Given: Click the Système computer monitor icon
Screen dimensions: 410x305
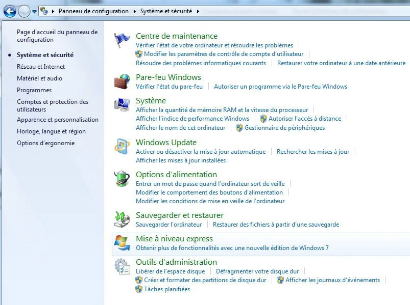Looking at the screenshot, I should [x=122, y=105].
